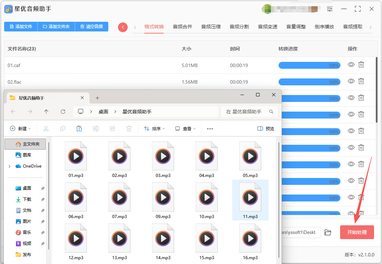Select 主文件夹 in the navigation pane
The image size is (382, 264).
click(x=25, y=144)
